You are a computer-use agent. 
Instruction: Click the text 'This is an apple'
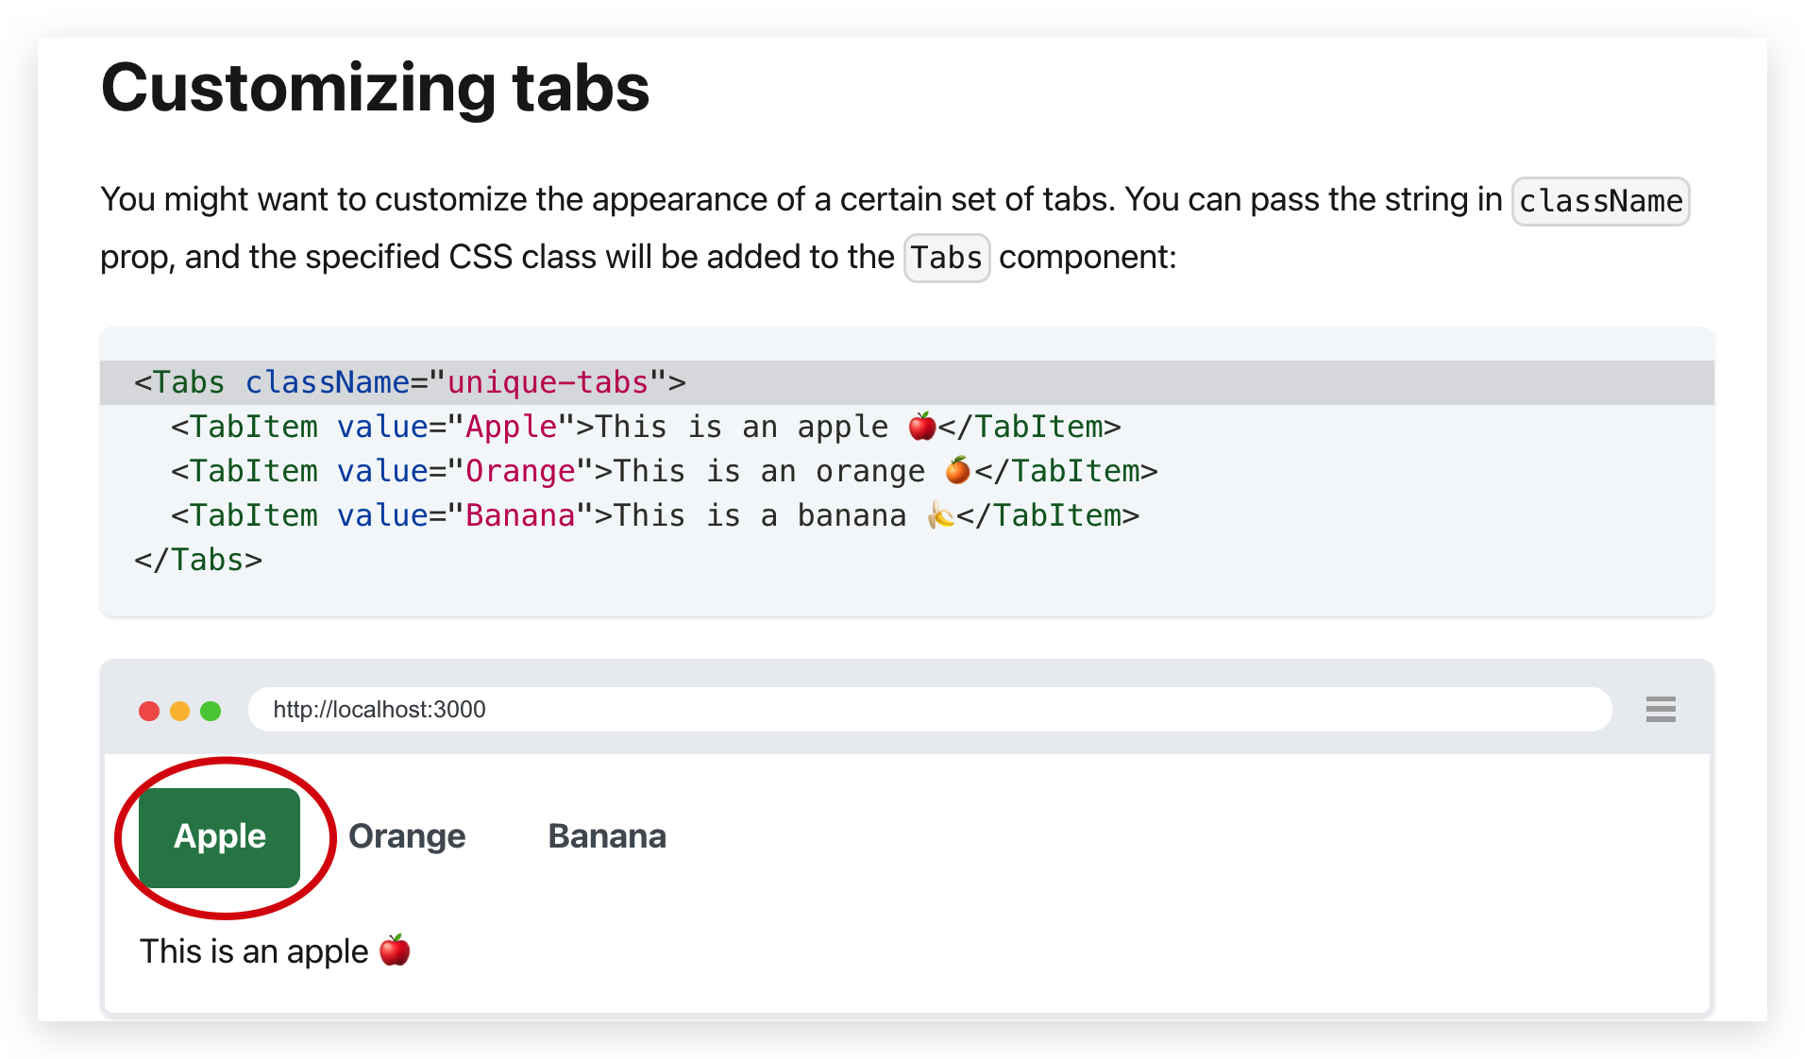(253, 950)
